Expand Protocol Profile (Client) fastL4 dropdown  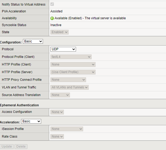(x=71, y=57)
